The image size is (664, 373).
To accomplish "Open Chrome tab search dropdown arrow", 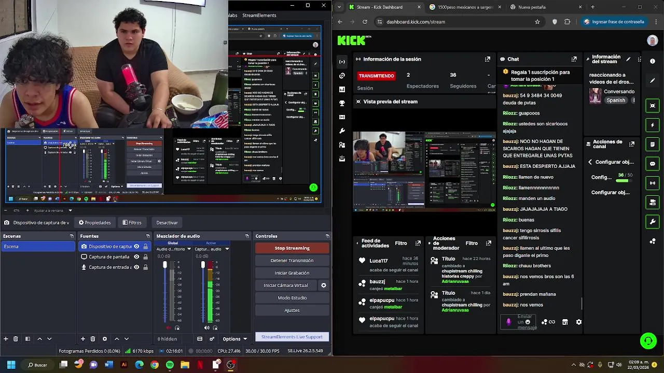I will [x=339, y=7].
